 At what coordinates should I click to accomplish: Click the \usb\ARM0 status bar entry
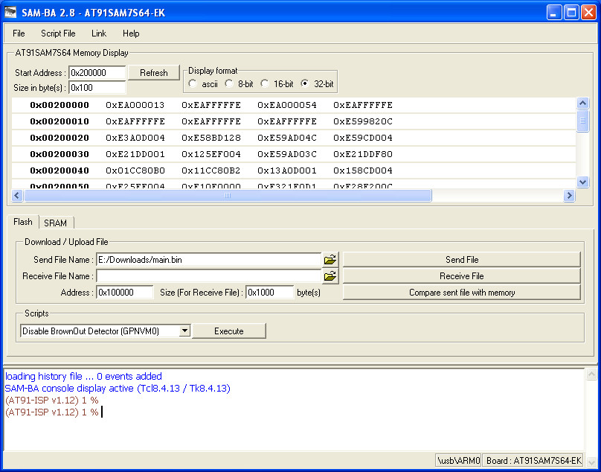[x=458, y=460]
